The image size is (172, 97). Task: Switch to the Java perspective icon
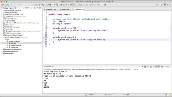point(165,5)
